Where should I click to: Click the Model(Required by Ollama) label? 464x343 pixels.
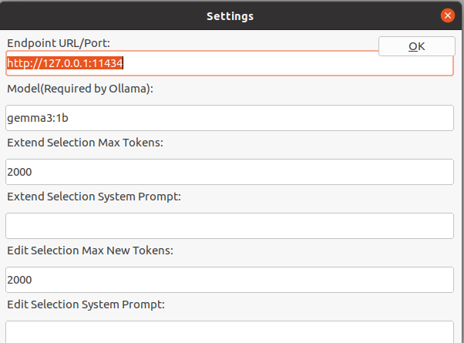coord(80,89)
